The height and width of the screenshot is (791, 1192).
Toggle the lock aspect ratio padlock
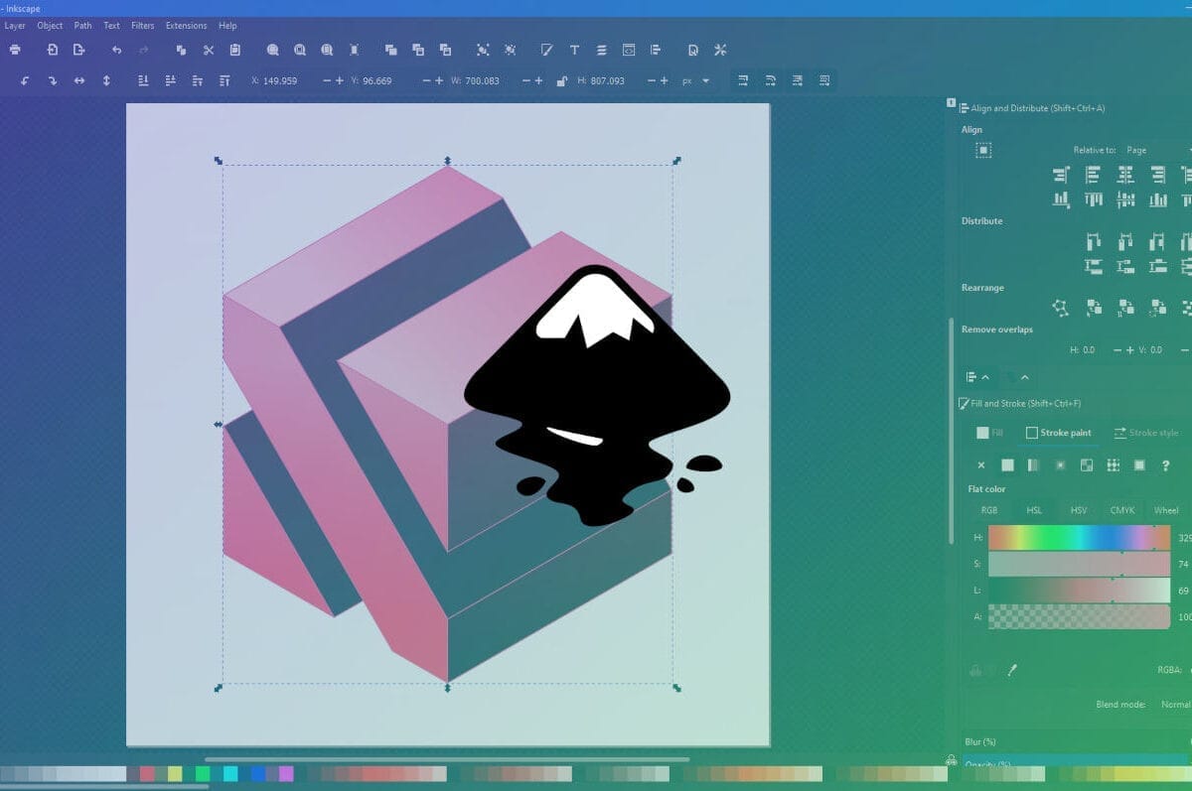561,80
